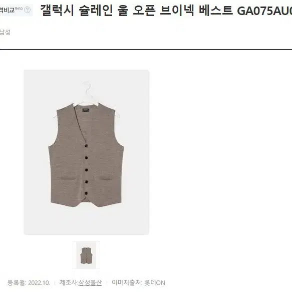The height and width of the screenshot is (292, 292).
Task: Open the 남성 category link
Action: click(5, 32)
